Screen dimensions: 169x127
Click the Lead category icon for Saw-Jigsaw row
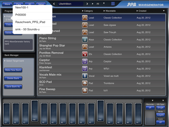click(85, 25)
